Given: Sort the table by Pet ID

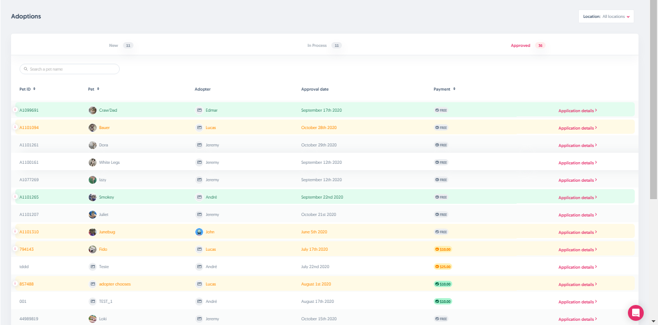Looking at the screenshot, I should click(27, 89).
